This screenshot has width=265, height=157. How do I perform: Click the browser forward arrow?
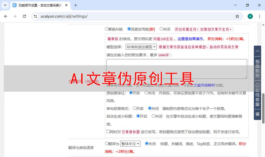click(15, 16)
